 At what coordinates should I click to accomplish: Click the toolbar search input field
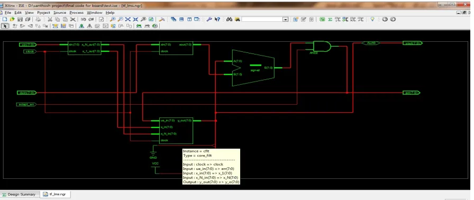coord(262,20)
